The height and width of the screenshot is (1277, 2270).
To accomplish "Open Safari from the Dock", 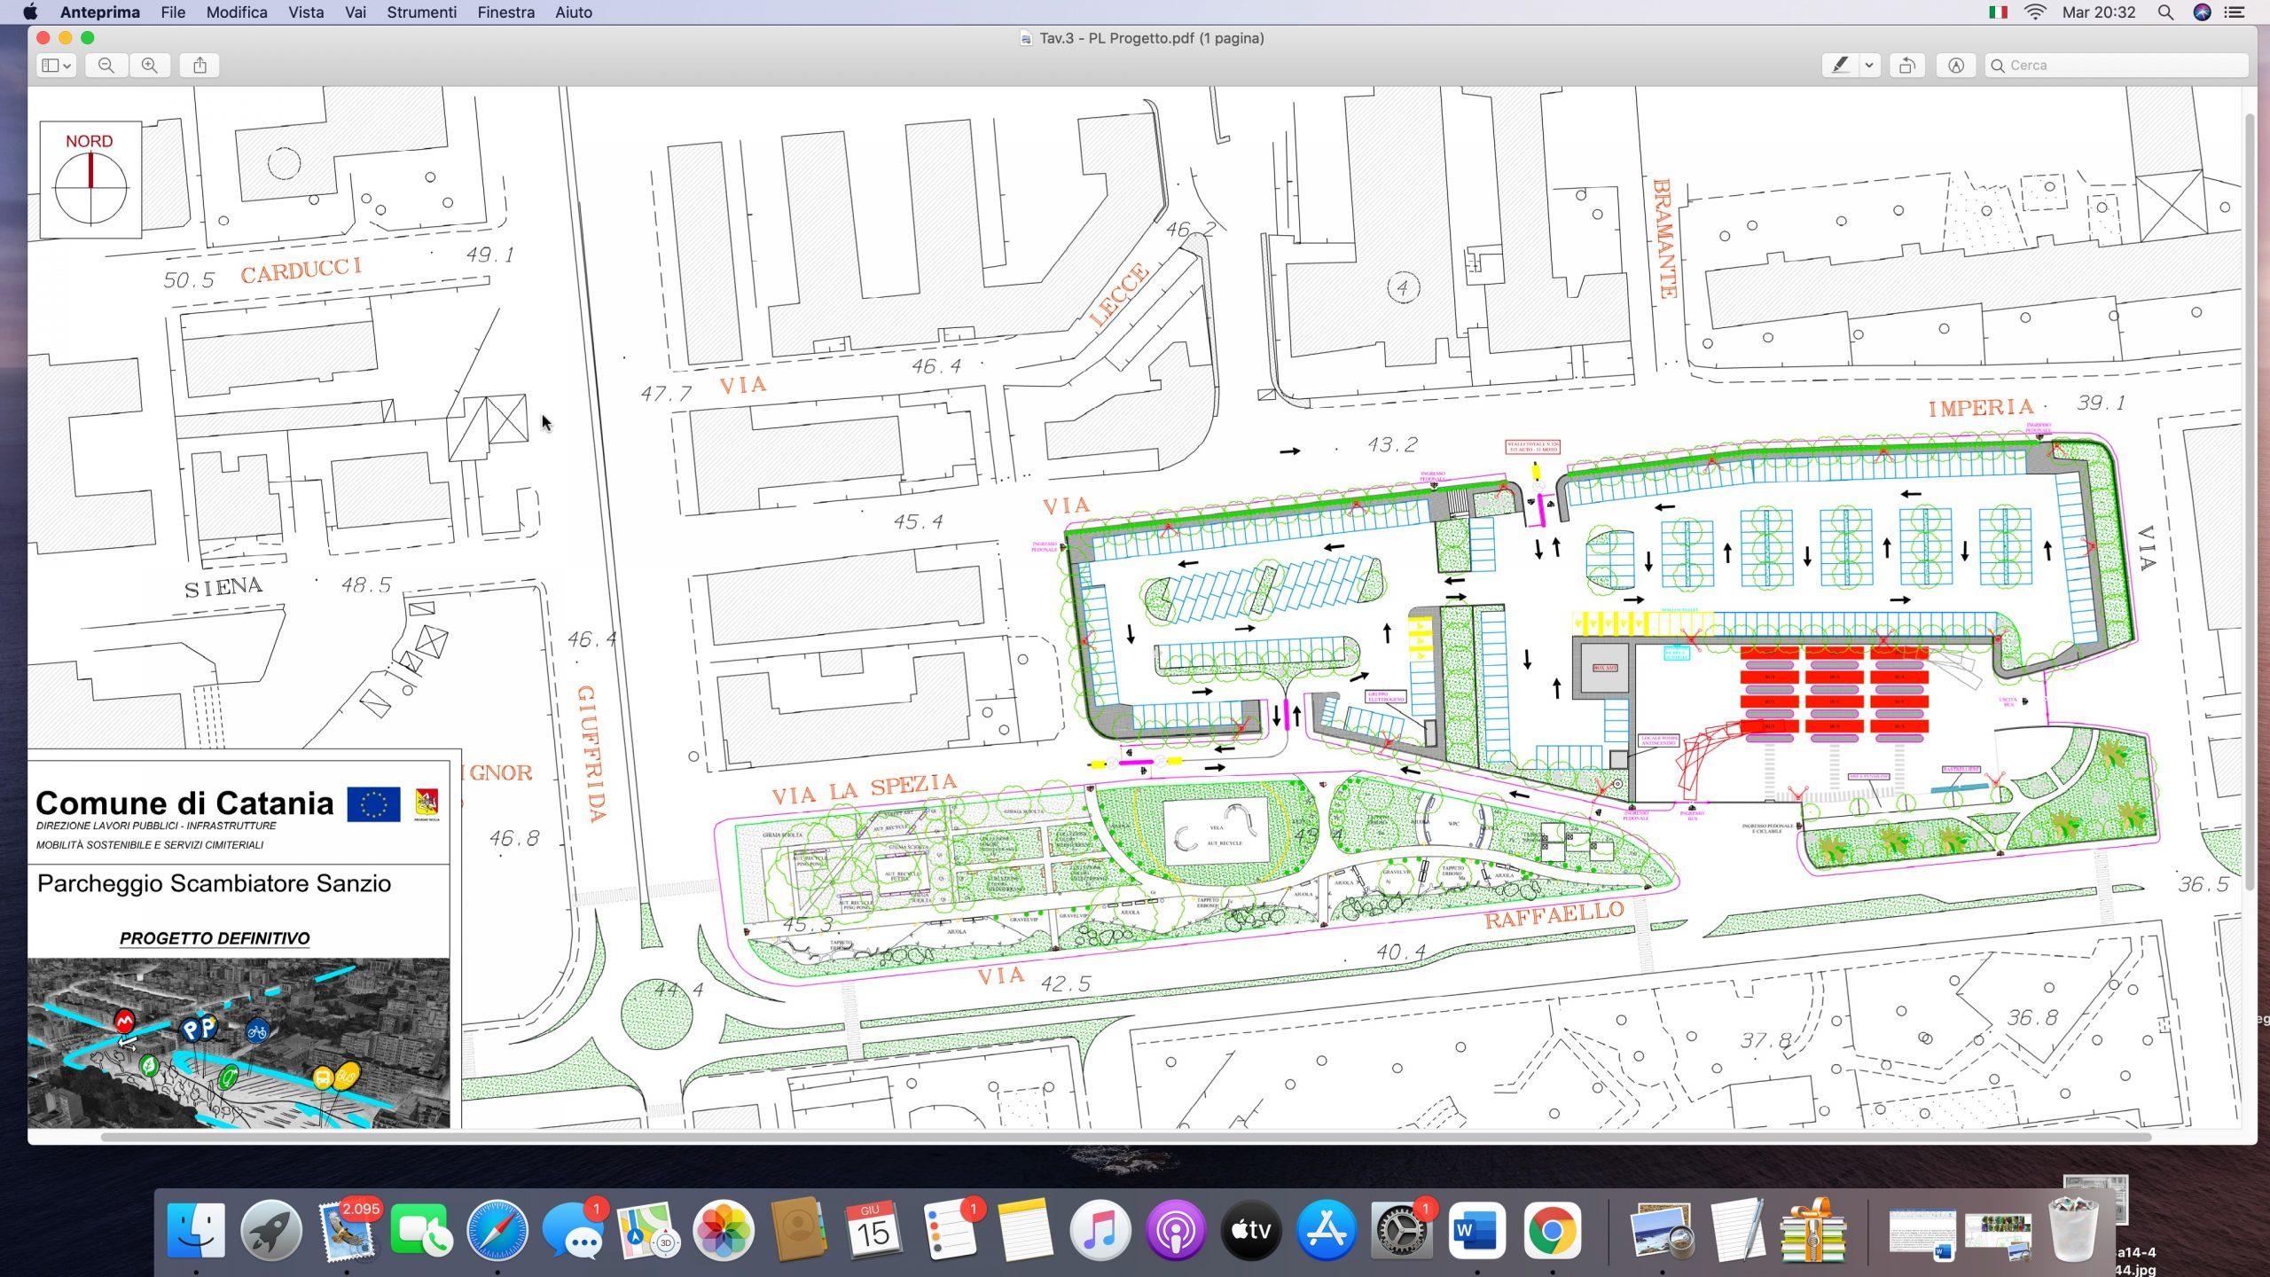I will tap(497, 1231).
